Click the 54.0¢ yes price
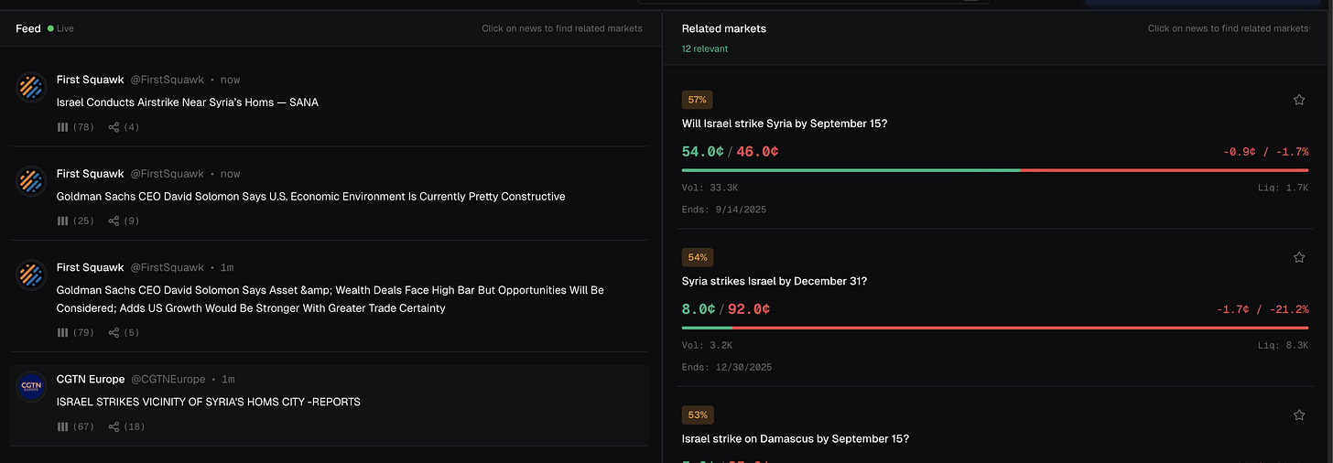 pos(703,151)
